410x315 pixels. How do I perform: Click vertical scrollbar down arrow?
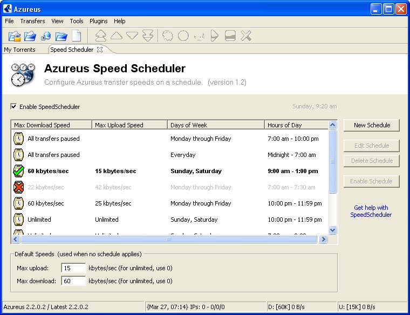click(x=333, y=230)
